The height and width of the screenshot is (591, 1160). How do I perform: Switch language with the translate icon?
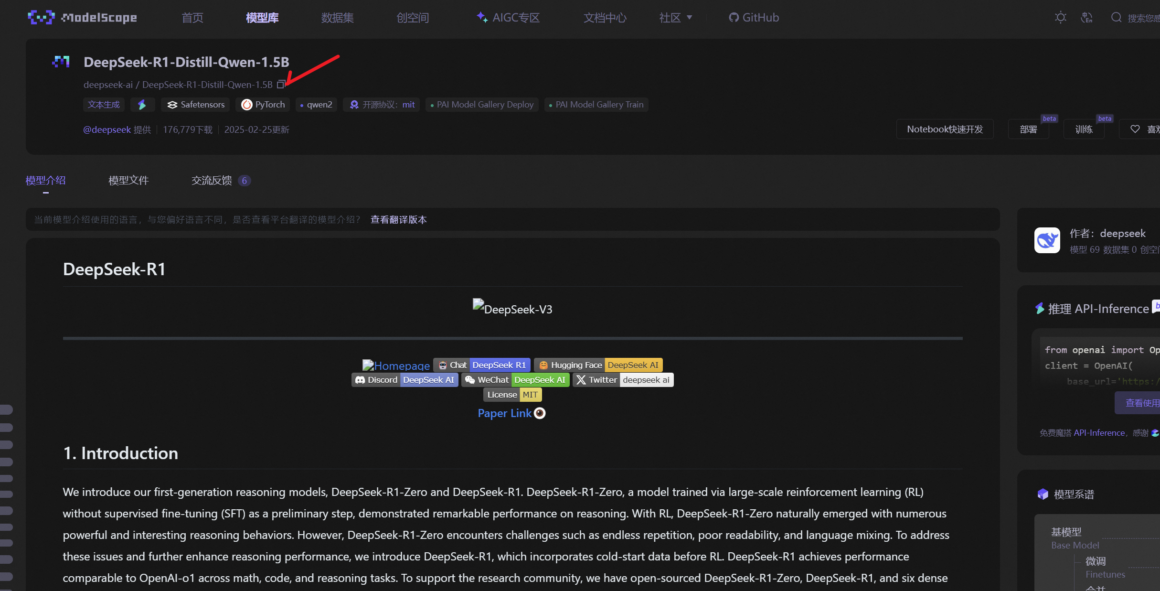[x=1086, y=18]
